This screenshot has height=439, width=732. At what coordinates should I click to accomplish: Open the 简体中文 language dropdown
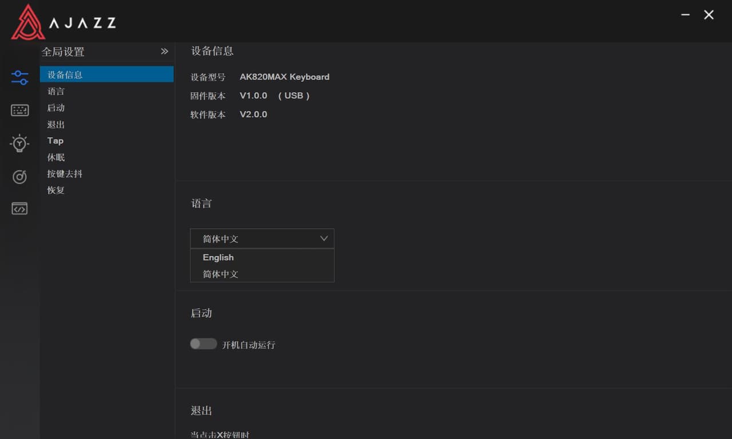(x=262, y=238)
